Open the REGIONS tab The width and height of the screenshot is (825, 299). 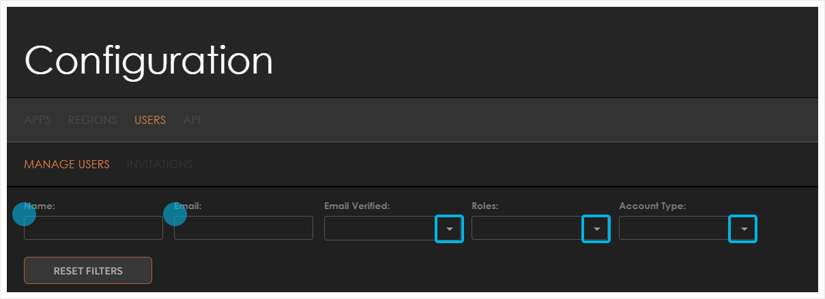93,120
